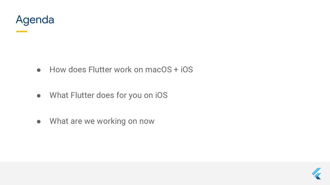Select the Agenda slide title
The height and width of the screenshot is (185, 330).
click(35, 20)
